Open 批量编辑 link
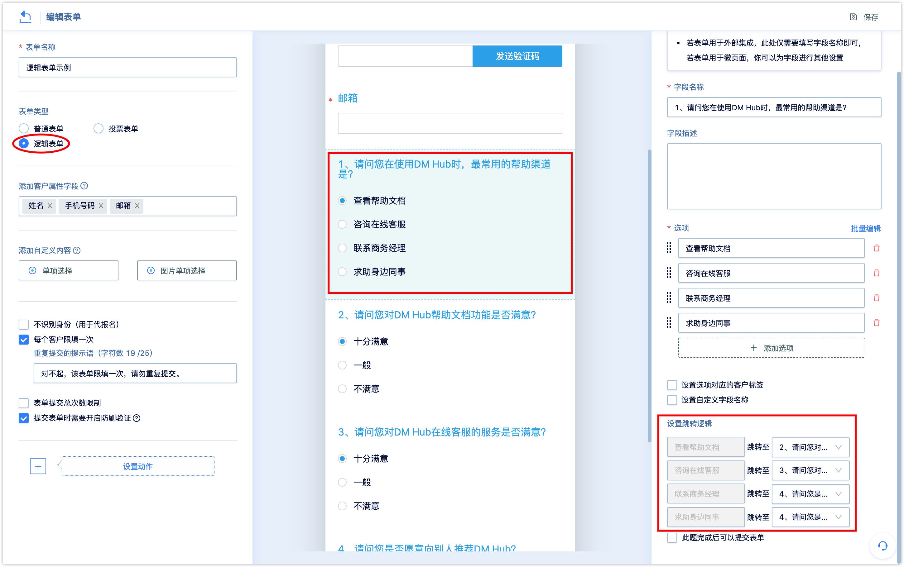This screenshot has height=567, width=904. pos(865,228)
